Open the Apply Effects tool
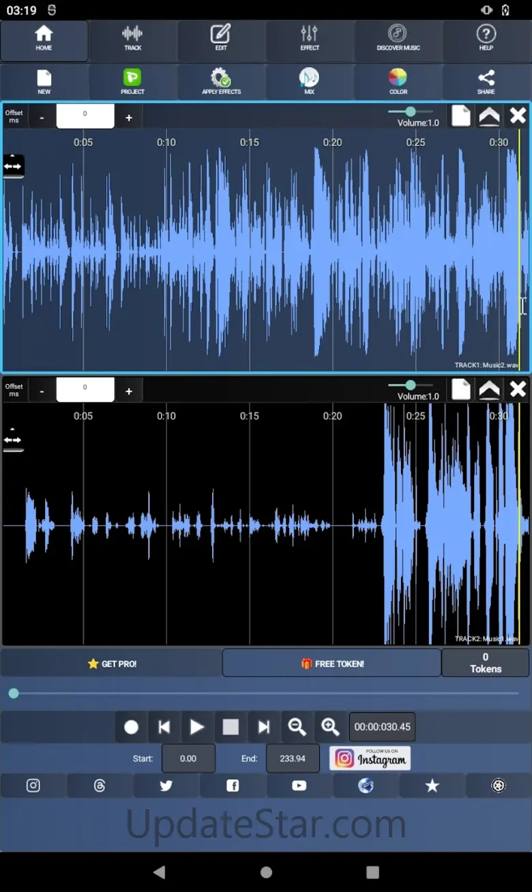The width and height of the screenshot is (532, 892). [x=221, y=81]
